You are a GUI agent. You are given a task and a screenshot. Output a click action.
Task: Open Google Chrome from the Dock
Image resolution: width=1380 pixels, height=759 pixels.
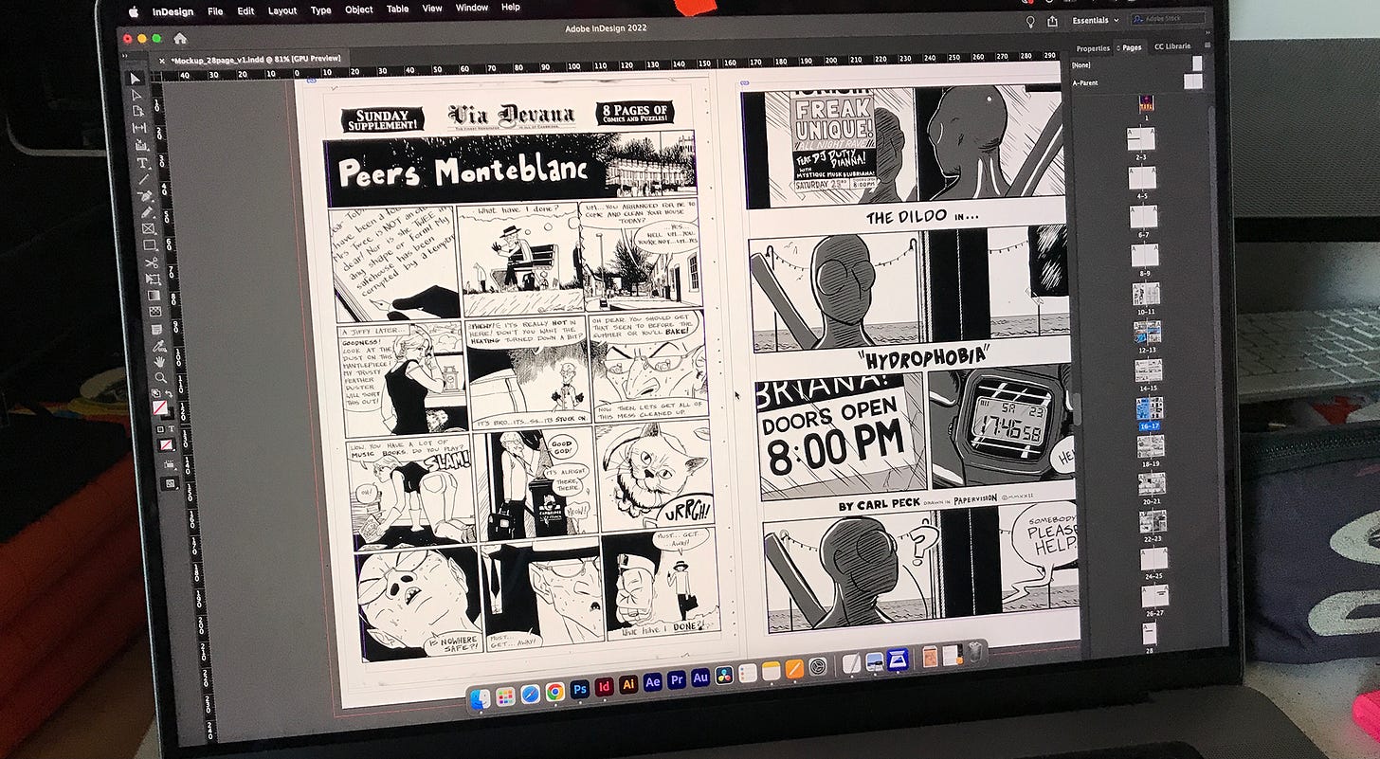click(x=554, y=692)
